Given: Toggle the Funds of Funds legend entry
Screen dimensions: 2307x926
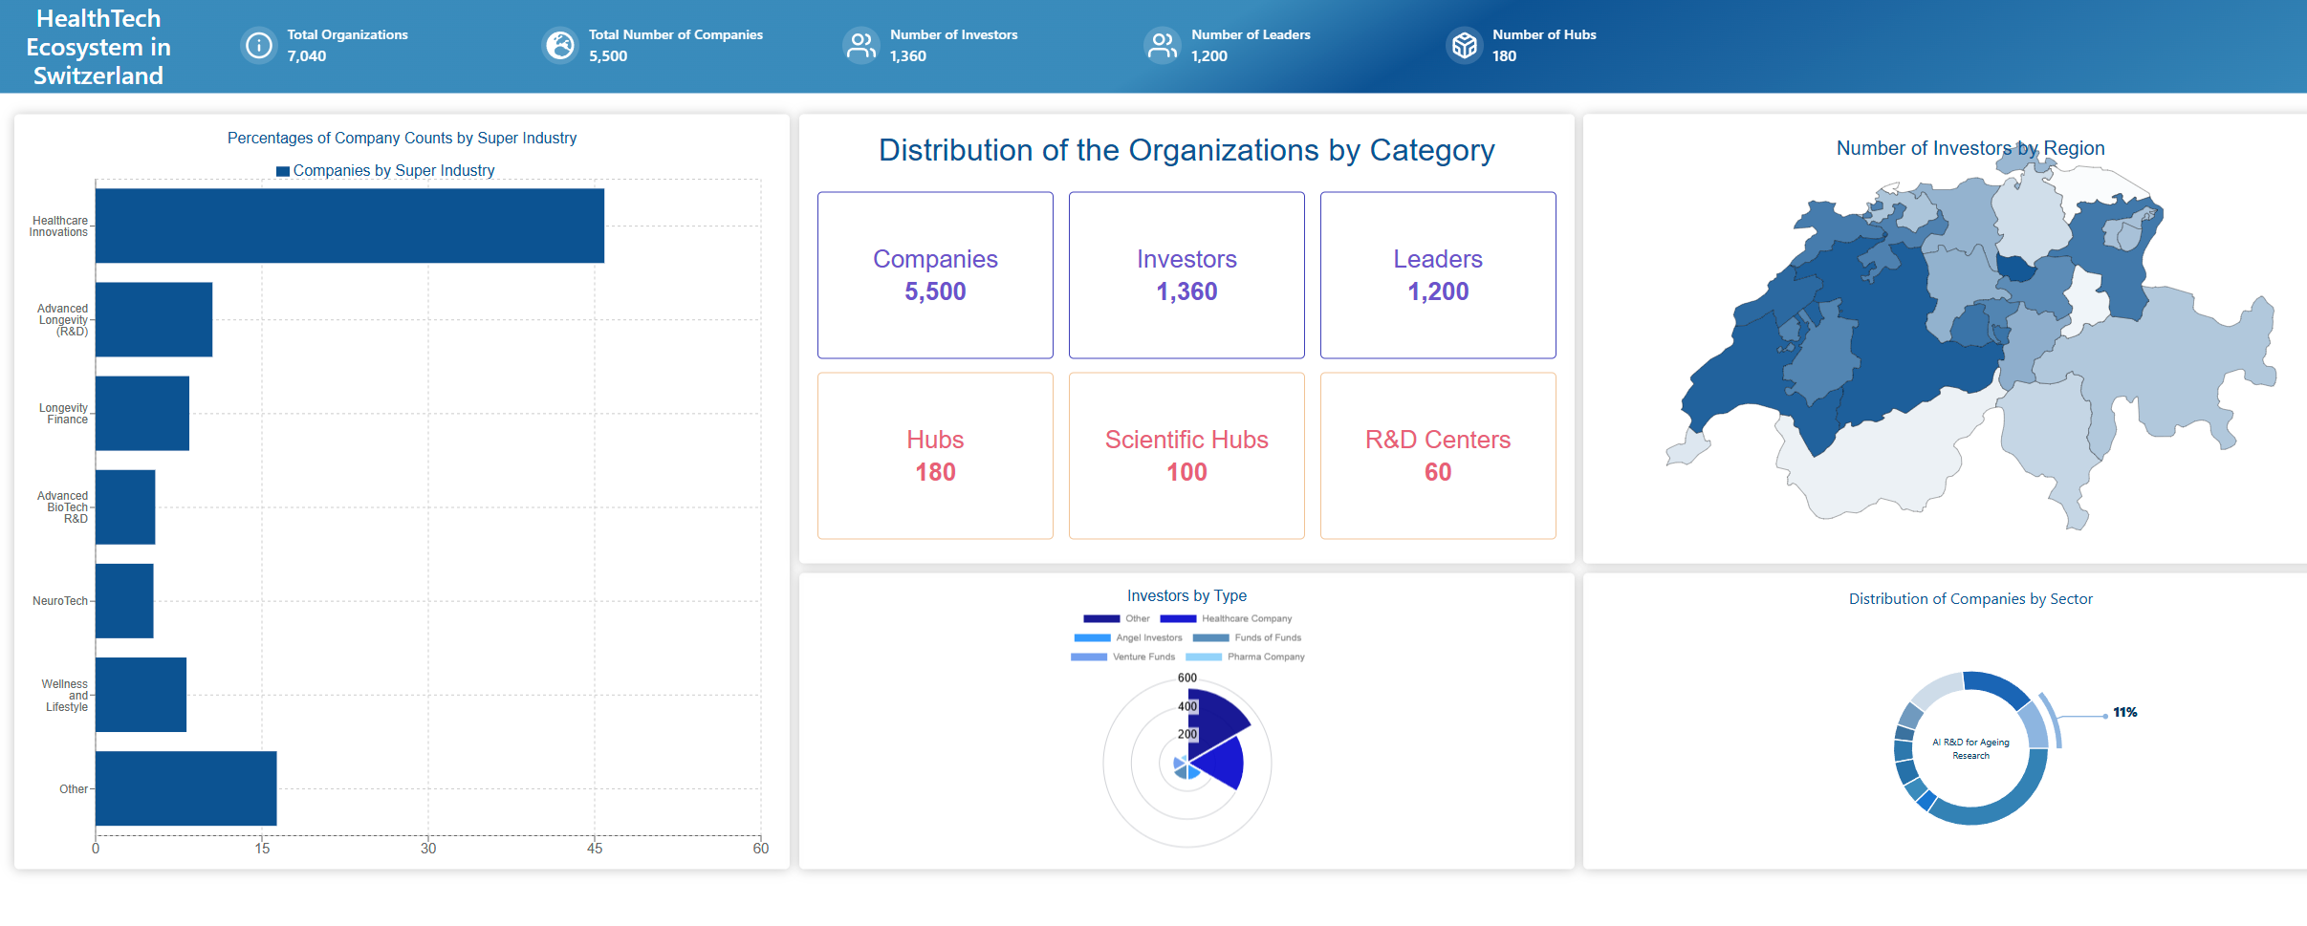Looking at the screenshot, I should pyautogui.click(x=1248, y=638).
